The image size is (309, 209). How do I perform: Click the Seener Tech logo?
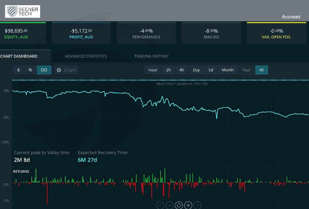[22, 11]
